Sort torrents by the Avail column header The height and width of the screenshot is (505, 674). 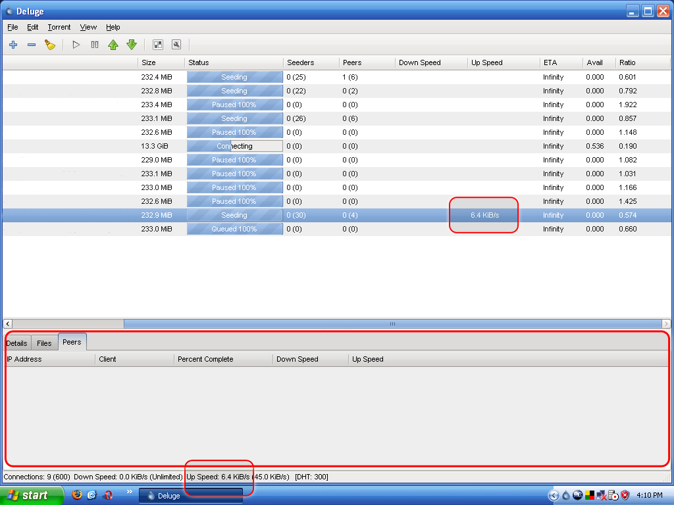point(599,62)
